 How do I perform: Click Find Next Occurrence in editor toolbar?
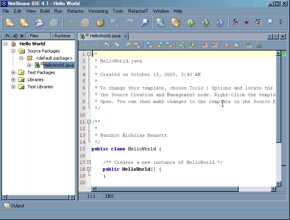[128, 45]
